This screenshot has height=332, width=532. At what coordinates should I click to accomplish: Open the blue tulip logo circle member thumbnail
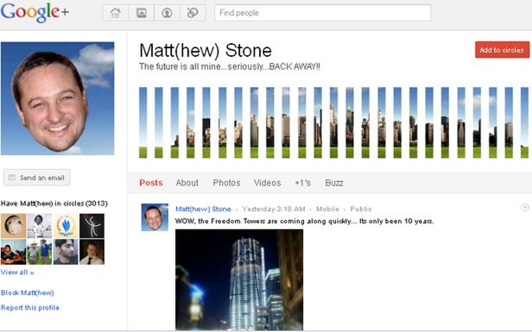pyautogui.click(x=66, y=226)
